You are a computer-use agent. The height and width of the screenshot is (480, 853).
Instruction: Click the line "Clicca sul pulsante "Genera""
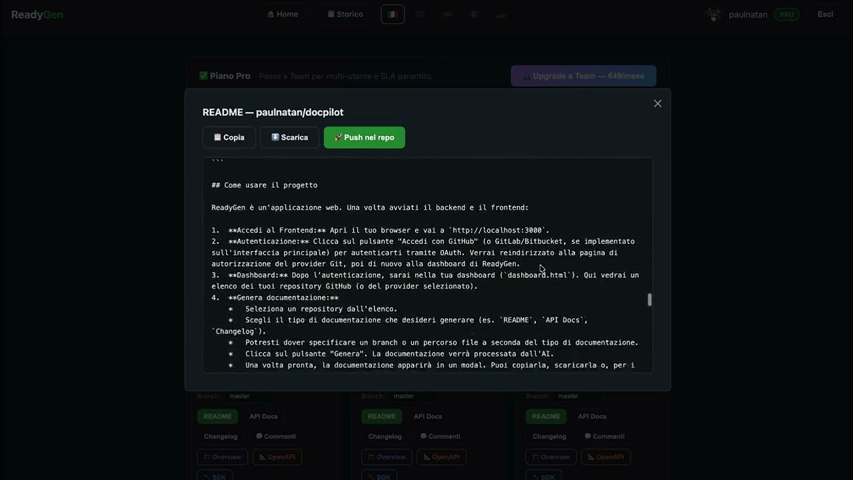click(391, 354)
